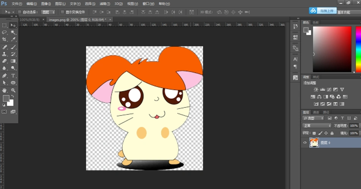
Task: Select the Crop tool
Action: pos(5,39)
